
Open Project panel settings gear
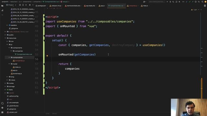coord(30,5)
